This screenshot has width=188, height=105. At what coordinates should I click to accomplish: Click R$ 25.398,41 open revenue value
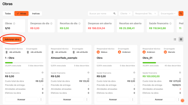(127, 28)
